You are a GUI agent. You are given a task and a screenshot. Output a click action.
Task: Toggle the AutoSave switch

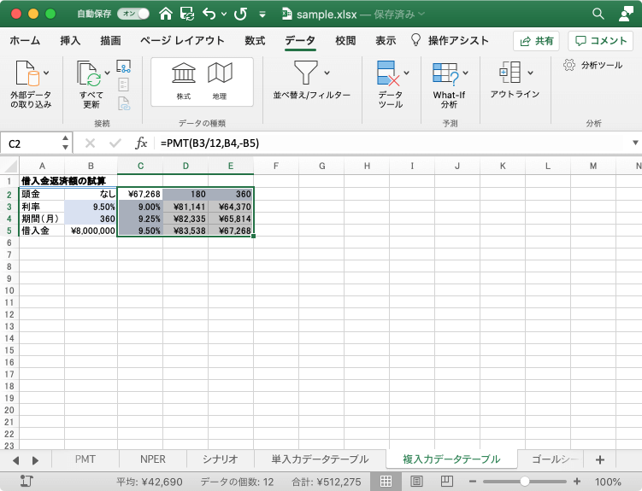pyautogui.click(x=133, y=14)
